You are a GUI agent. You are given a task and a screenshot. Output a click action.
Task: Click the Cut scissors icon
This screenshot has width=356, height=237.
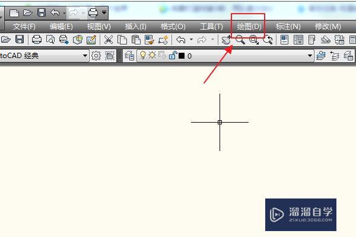[x=109, y=40]
